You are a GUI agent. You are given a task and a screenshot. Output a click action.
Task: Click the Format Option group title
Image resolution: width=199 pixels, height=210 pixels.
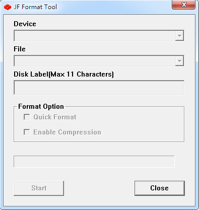click(x=41, y=106)
